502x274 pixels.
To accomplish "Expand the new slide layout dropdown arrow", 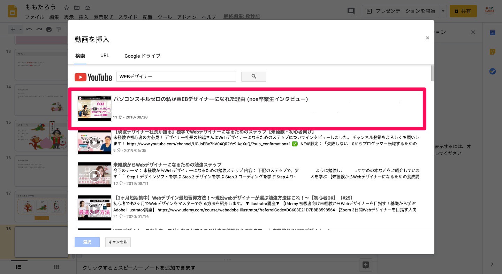I will 20,29.
